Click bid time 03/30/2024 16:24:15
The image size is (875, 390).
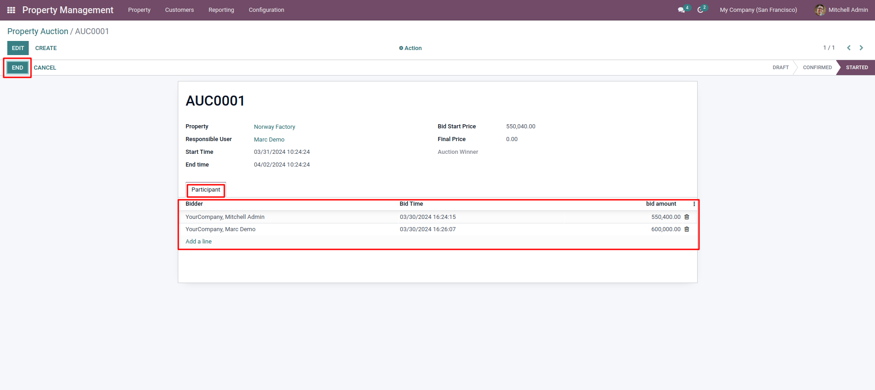click(428, 217)
